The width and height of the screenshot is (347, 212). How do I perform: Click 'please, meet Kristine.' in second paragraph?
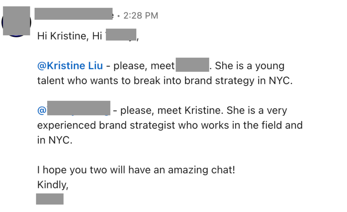(172, 110)
